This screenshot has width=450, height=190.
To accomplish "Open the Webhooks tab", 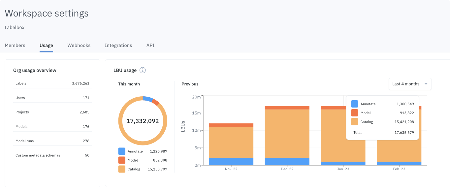I will [79, 46].
